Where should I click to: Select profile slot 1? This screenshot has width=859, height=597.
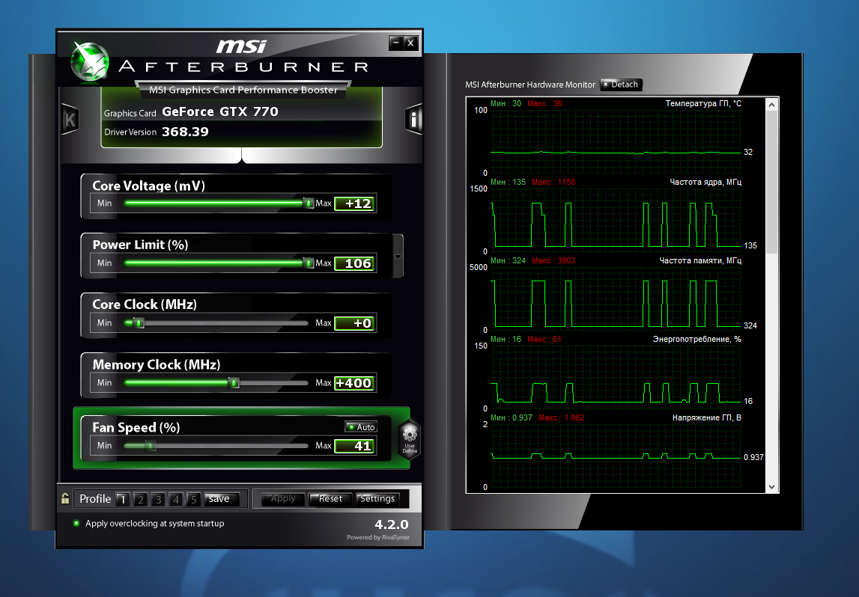(123, 499)
